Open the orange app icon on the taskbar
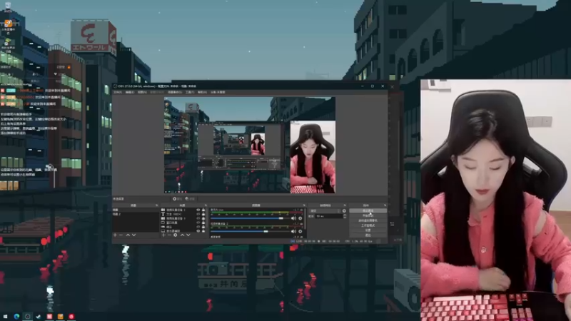This screenshot has height=321, width=571. pos(61,316)
